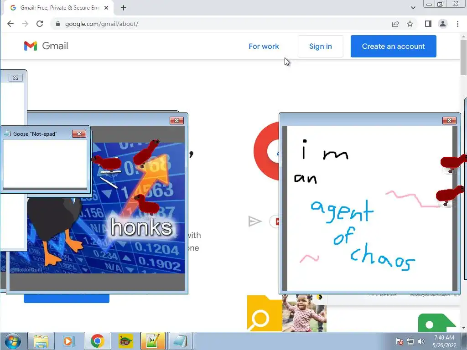The width and height of the screenshot is (467, 350).
Task: Bookmark this page with the star icon
Action: pyautogui.click(x=410, y=24)
